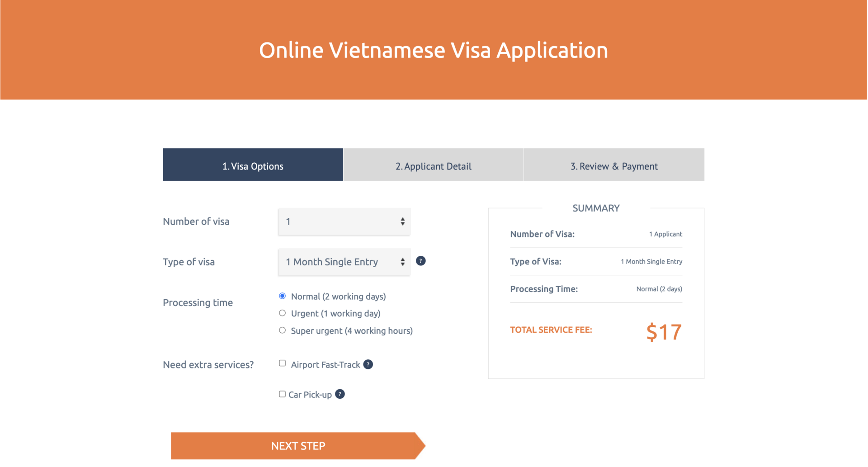Click help icon next to Type of visa
Screen dimensions: 868x467
pyautogui.click(x=420, y=261)
